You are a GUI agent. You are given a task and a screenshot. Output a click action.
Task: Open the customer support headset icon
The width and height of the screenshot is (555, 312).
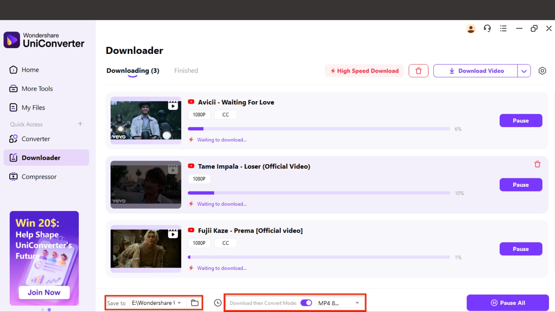point(487,28)
